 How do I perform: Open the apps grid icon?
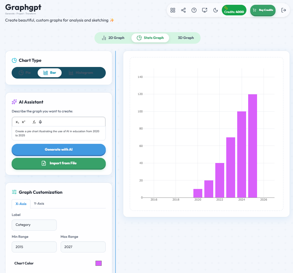coord(173,10)
